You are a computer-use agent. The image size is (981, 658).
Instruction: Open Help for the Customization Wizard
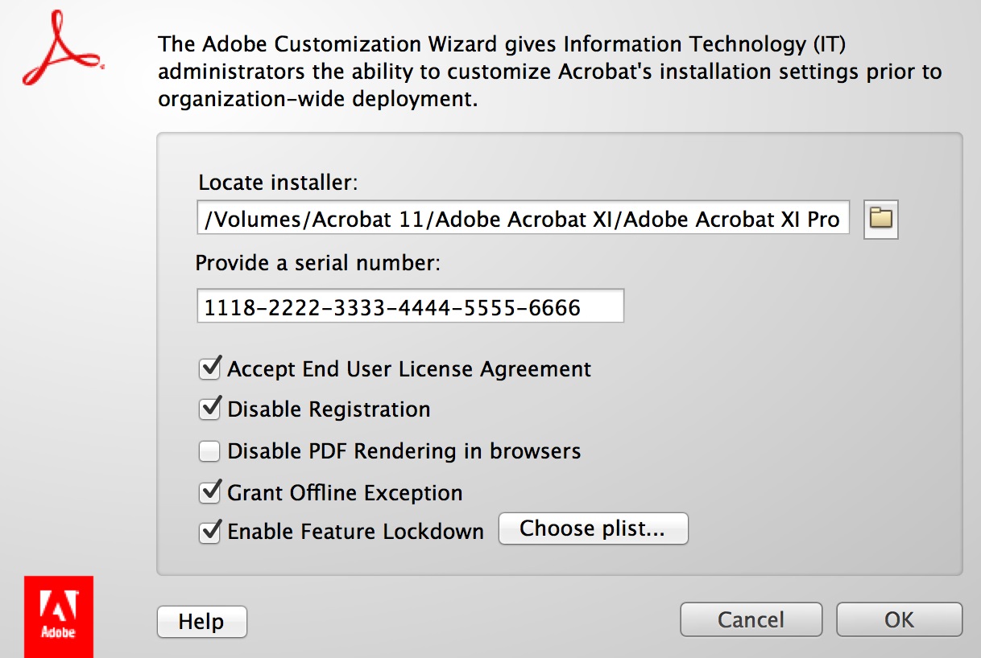point(201,621)
